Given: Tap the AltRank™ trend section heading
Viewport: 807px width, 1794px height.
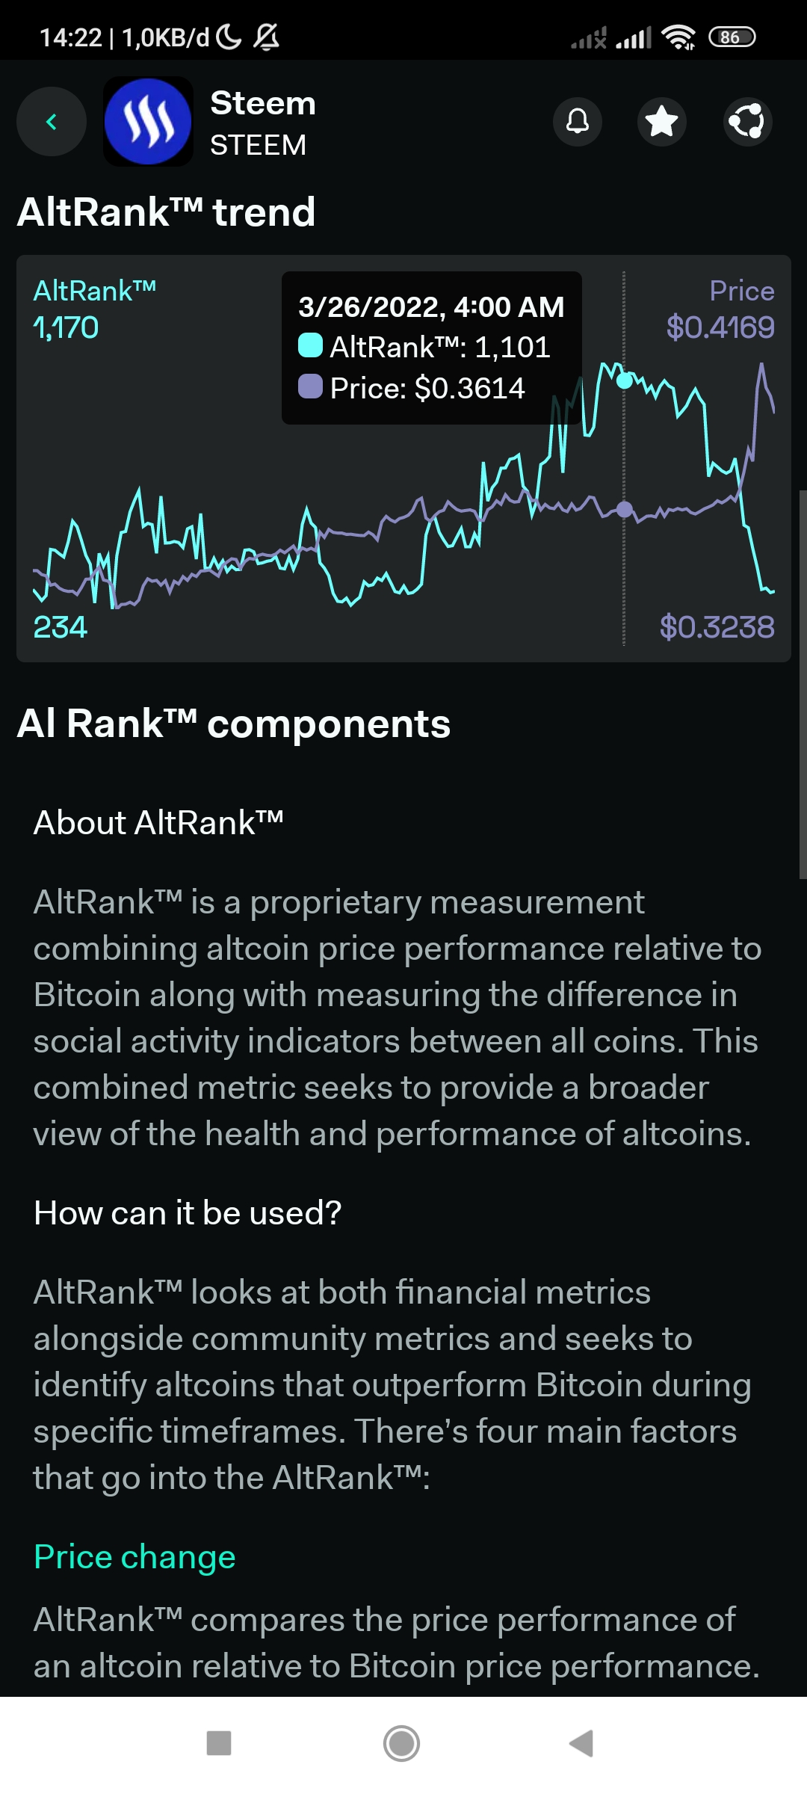Looking at the screenshot, I should pos(166,212).
